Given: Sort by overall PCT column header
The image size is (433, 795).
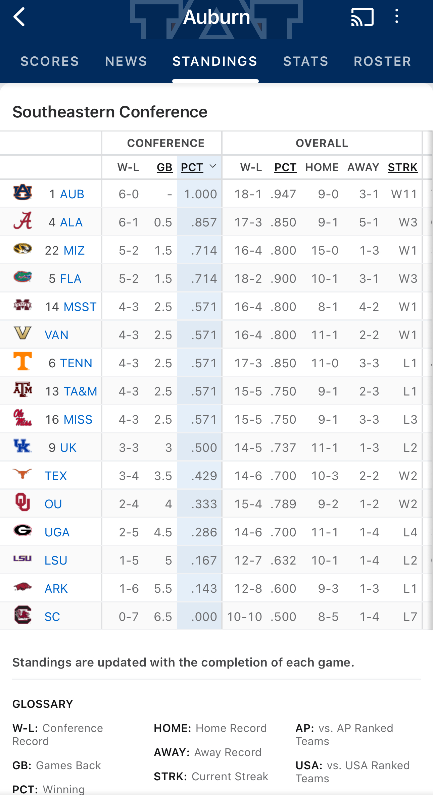Looking at the screenshot, I should coord(285,167).
